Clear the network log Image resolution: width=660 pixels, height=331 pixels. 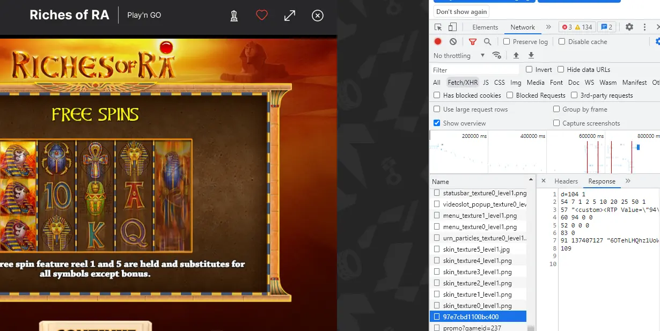453,41
